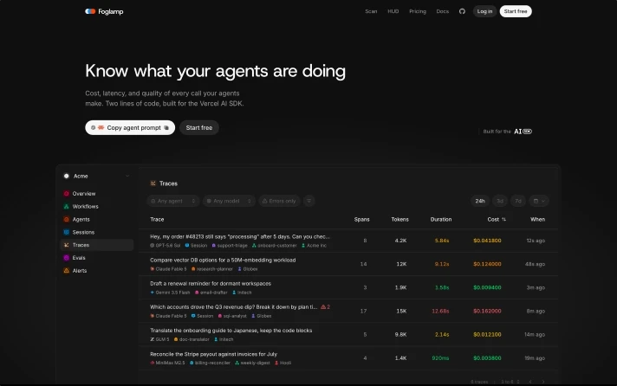
Task: Click the 12s ago timestamp
Action: pos(536,241)
